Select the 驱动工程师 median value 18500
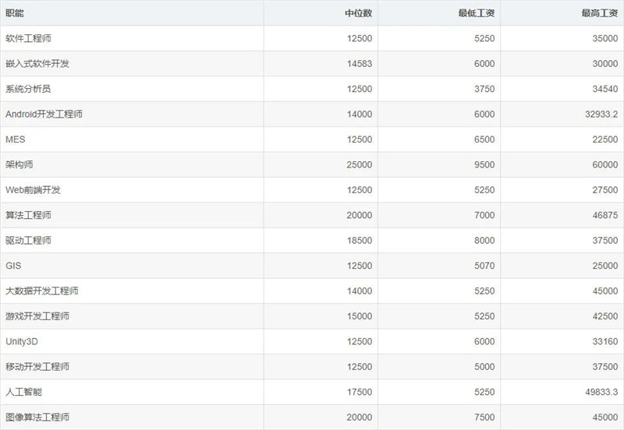The height and width of the screenshot is (430, 624). [359, 241]
